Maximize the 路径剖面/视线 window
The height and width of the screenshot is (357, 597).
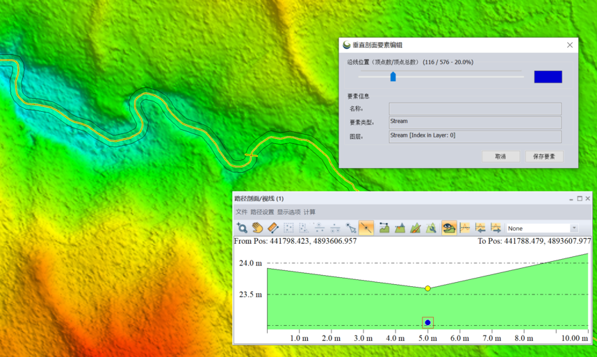(580, 198)
